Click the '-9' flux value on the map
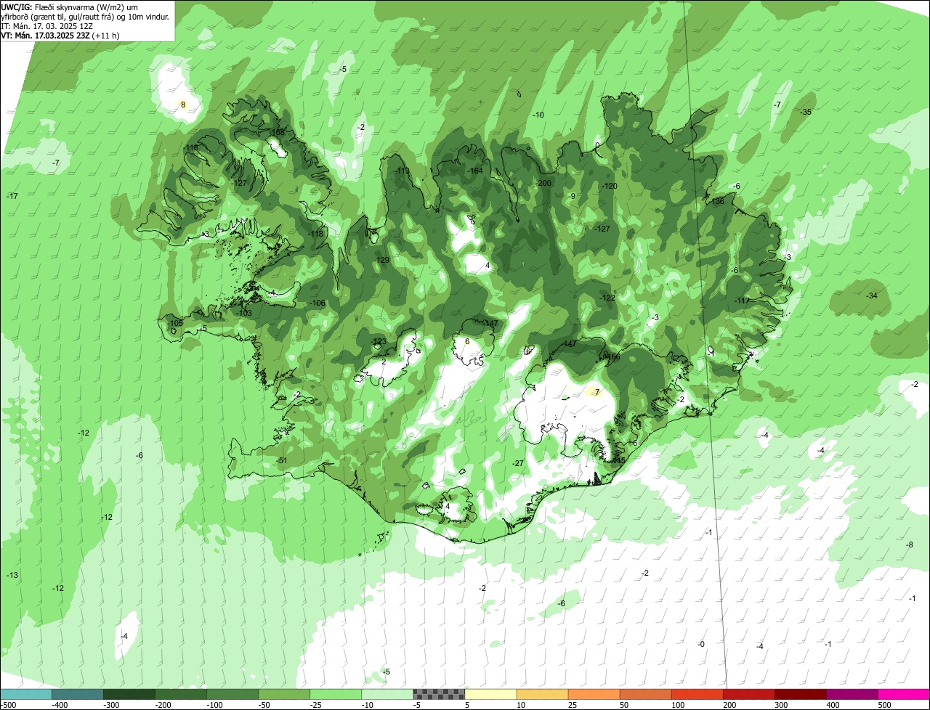 tap(572, 196)
